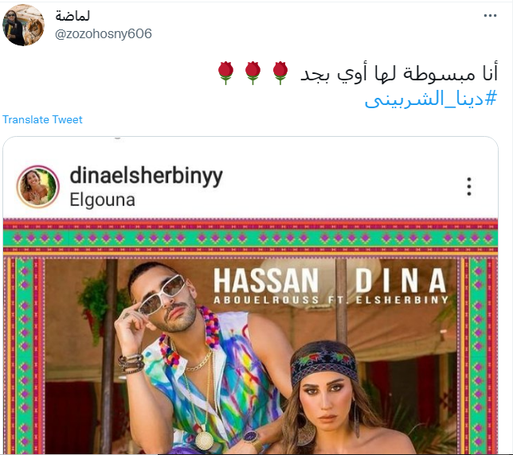Click the DINA title on the poster
This screenshot has height=455, width=513.
click(401, 280)
